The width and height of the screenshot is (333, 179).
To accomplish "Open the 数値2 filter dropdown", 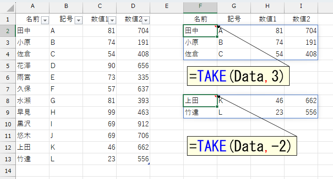I will (146, 20).
